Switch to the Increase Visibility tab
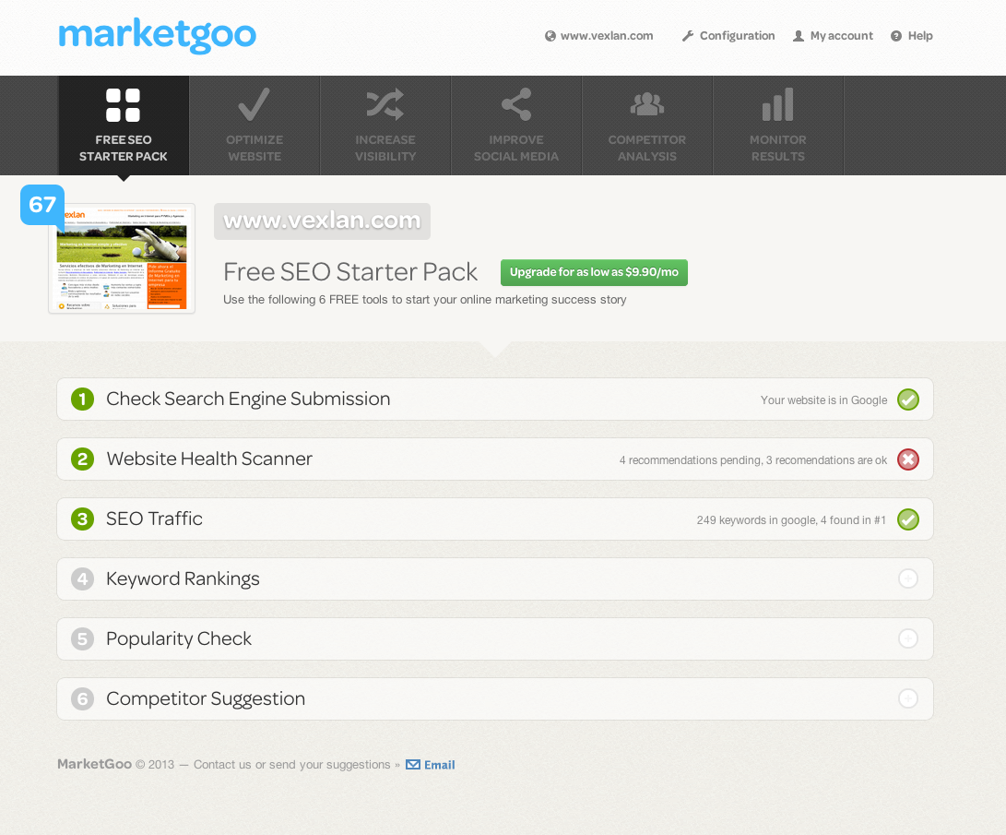 [x=385, y=125]
